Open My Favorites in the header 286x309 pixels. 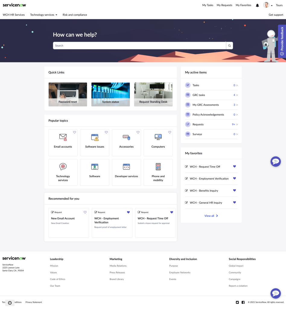tap(243, 5)
